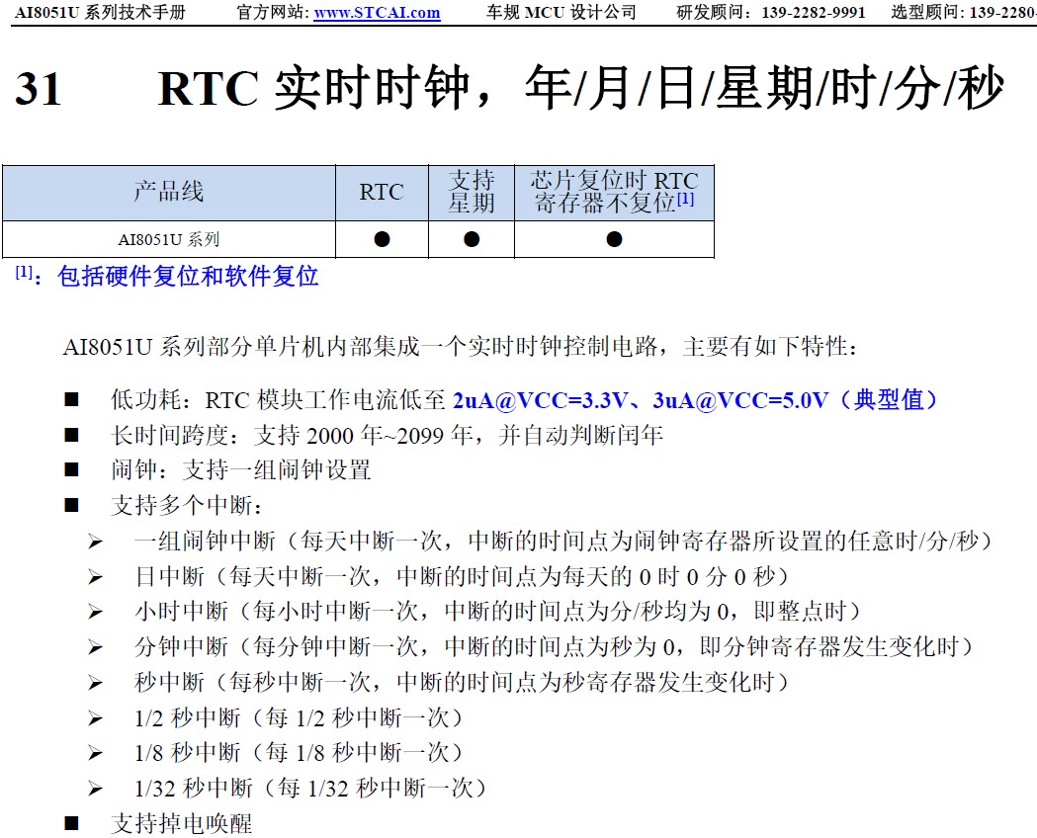Click the '支持星期' table header cell
The image size is (1037, 838).
click(x=472, y=193)
